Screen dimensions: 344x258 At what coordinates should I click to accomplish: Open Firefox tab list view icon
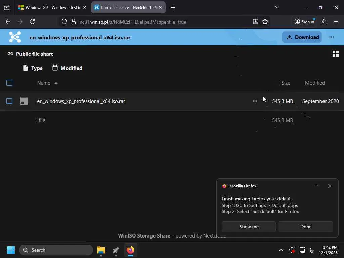[7, 7]
